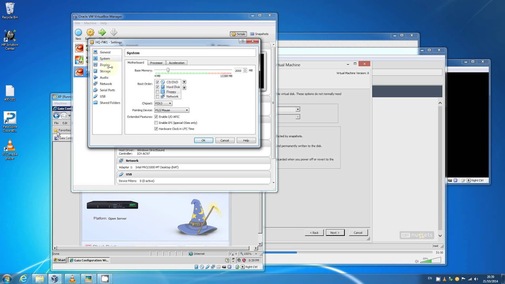Screen dimensions: 505x284
Task: Open the Recycle Bin desktop icon
Action: (x=10, y=11)
